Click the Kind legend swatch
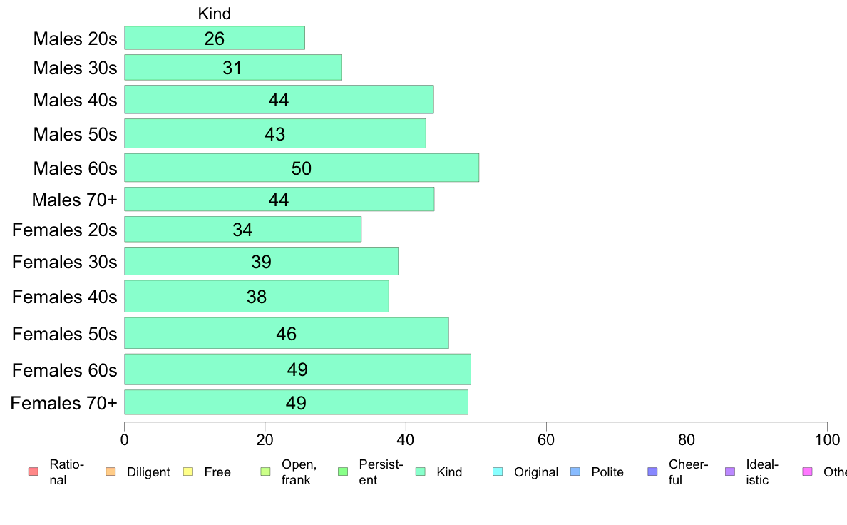Screen dimensions: 847x525 [420, 472]
